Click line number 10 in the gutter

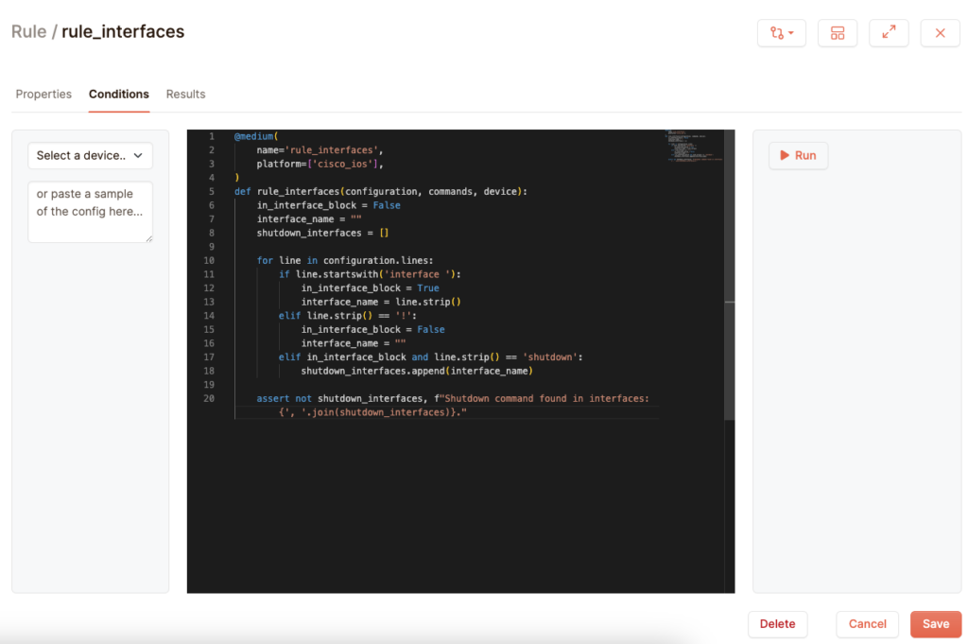coord(209,260)
